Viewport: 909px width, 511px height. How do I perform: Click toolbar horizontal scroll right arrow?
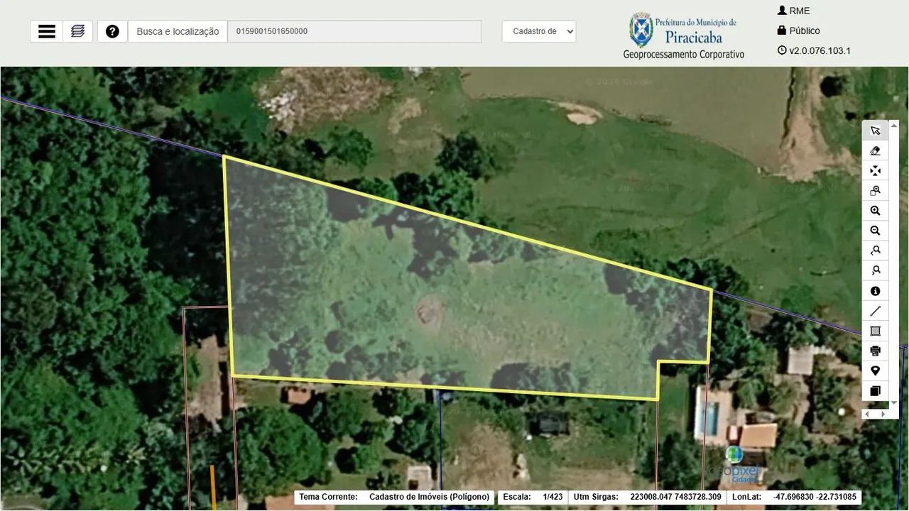pyautogui.click(x=883, y=414)
